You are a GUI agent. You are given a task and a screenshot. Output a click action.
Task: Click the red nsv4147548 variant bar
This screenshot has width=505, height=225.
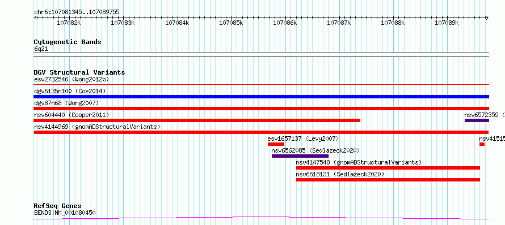[388, 168]
